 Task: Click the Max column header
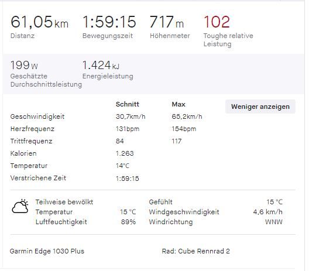pos(178,104)
